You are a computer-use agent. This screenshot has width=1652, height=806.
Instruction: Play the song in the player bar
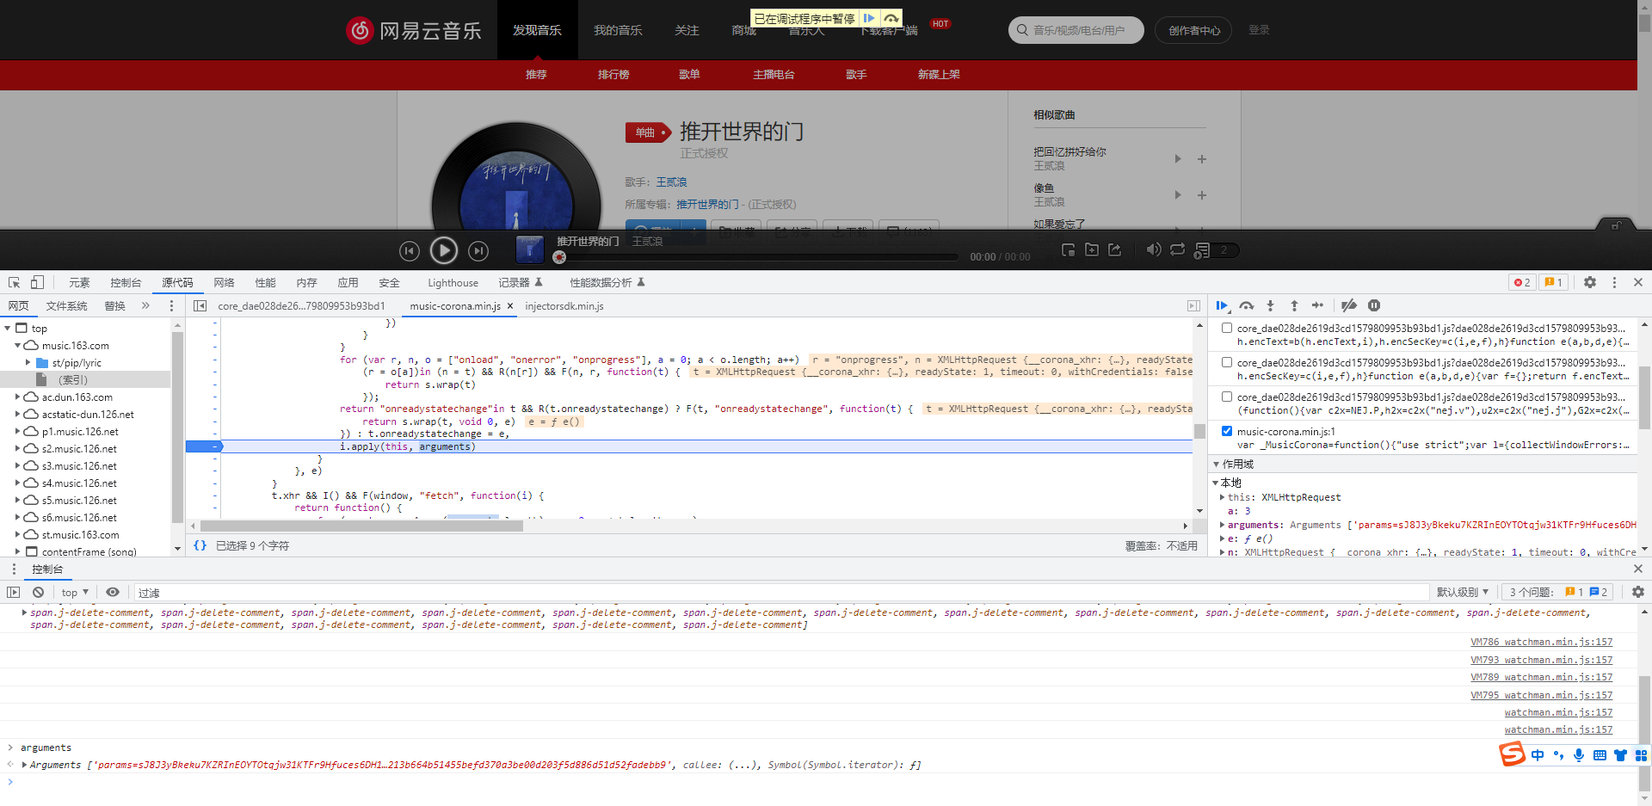[x=444, y=250]
